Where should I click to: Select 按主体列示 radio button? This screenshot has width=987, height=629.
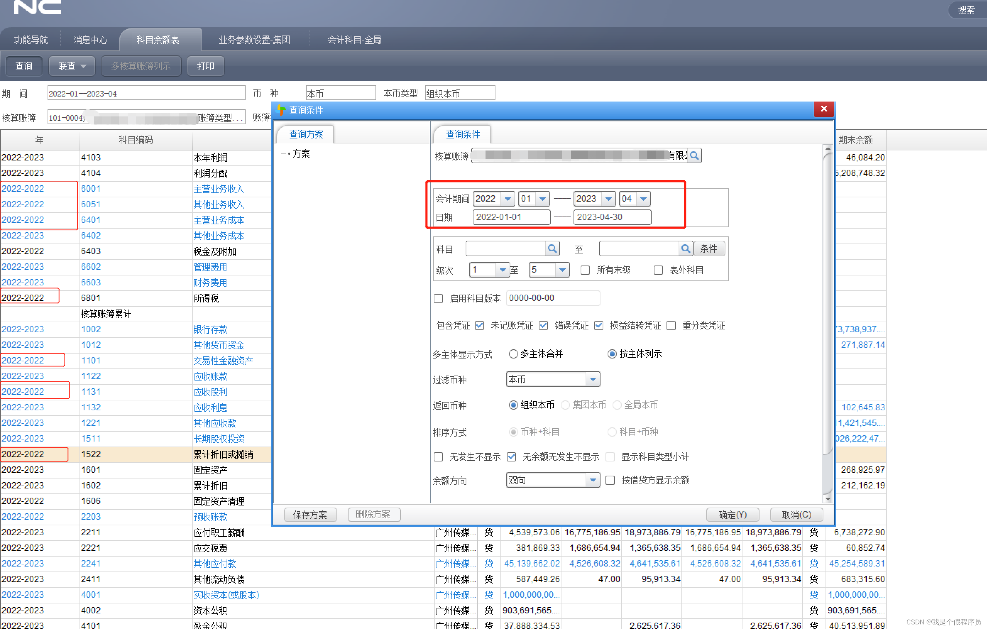pyautogui.click(x=612, y=354)
